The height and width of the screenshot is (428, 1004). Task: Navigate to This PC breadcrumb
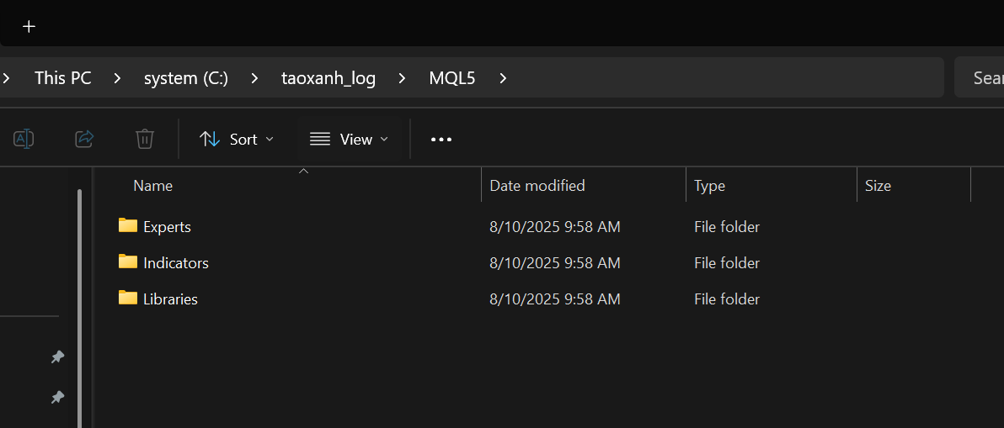pos(63,78)
